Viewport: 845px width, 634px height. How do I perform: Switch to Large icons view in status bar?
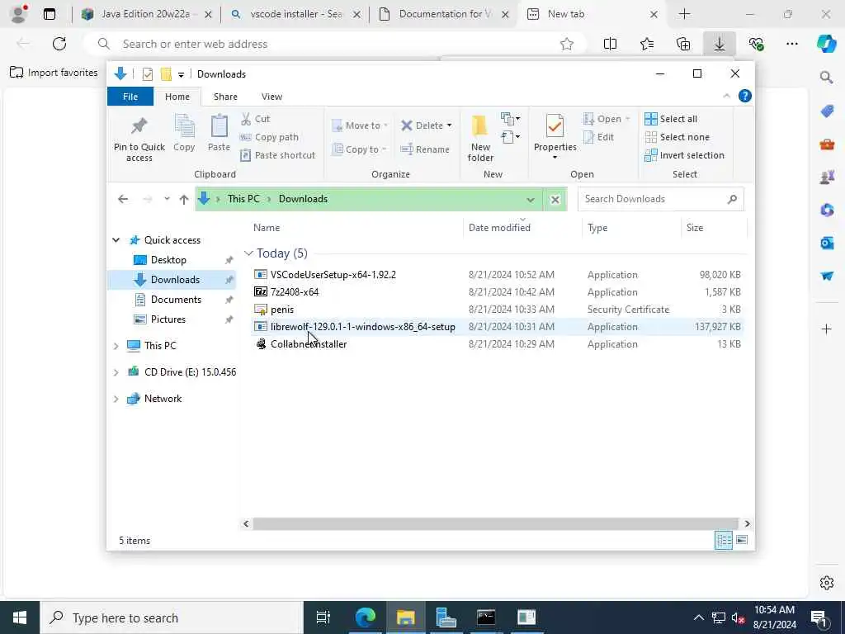742,540
